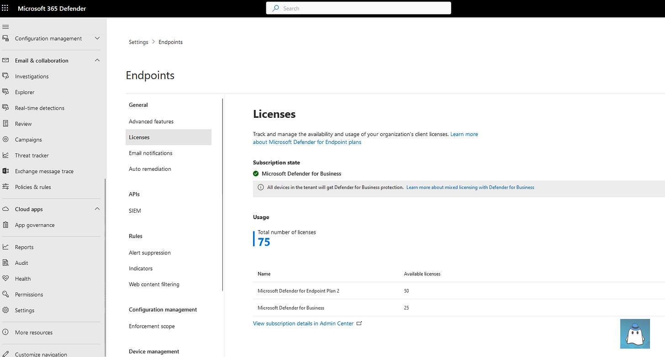Viewport: 665px width, 357px height.
Task: Click the Explorer icon in sidebar
Action: pyautogui.click(x=5, y=92)
